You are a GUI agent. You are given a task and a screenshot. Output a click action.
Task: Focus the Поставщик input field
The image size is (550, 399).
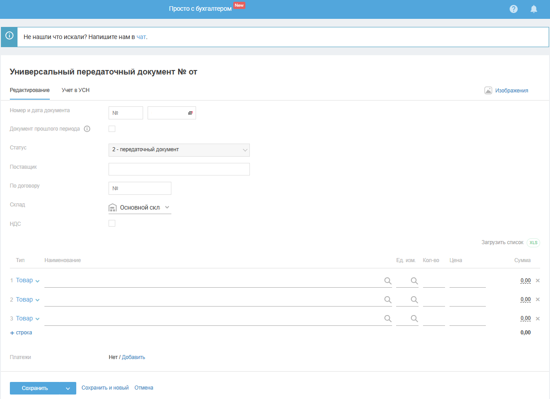tap(179, 169)
